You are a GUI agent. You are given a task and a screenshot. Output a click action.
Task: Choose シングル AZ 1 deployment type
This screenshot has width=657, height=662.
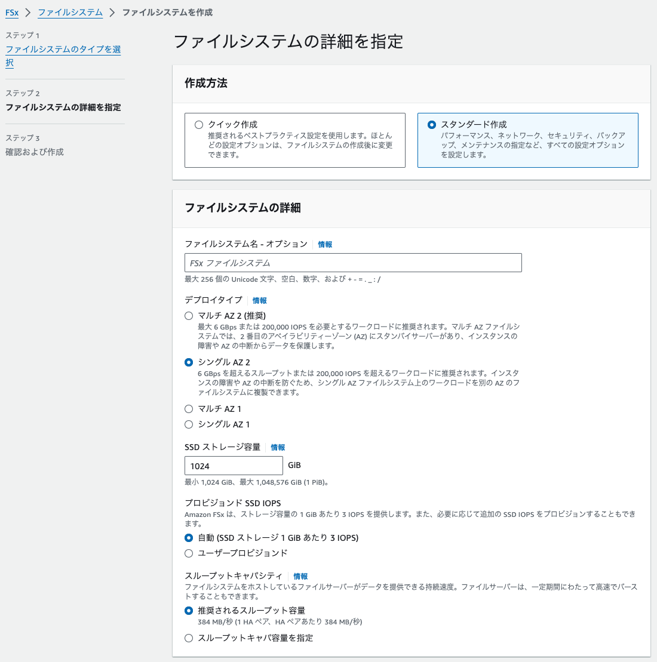pyautogui.click(x=189, y=424)
